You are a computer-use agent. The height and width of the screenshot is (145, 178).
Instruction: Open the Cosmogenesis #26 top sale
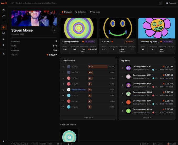coord(147,68)
